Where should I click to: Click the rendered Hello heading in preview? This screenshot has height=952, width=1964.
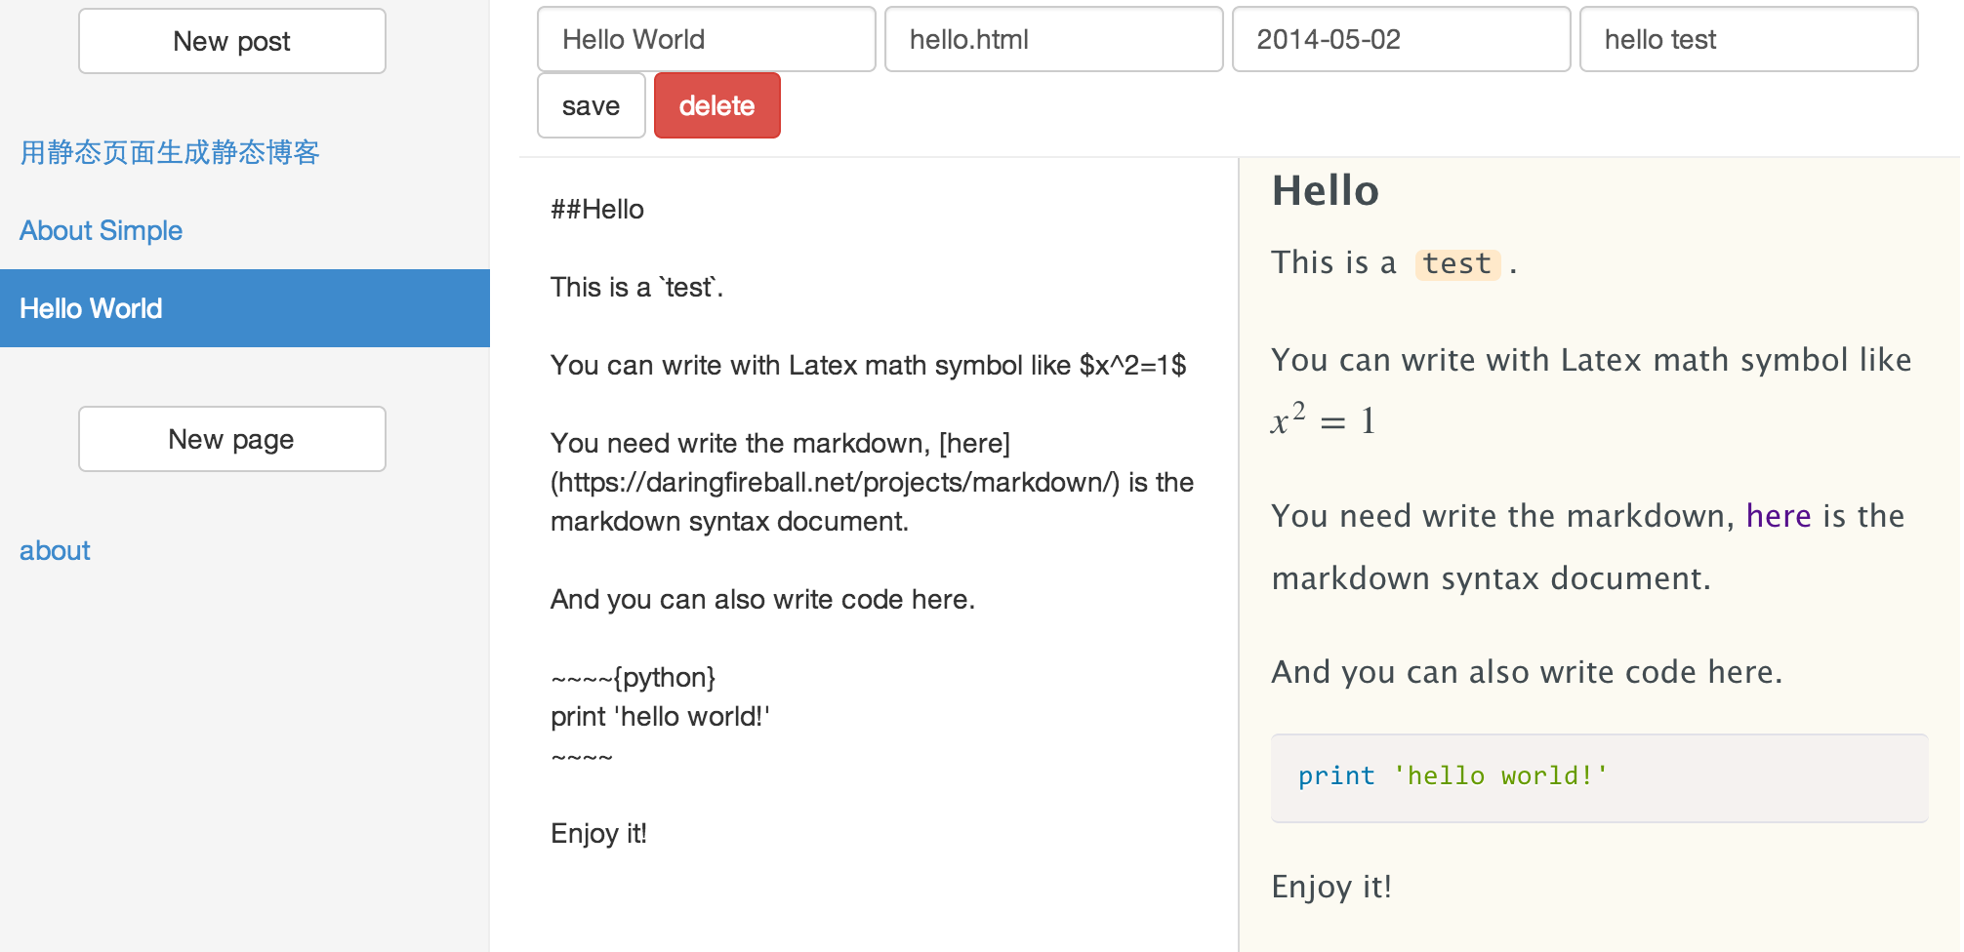tap(1325, 190)
